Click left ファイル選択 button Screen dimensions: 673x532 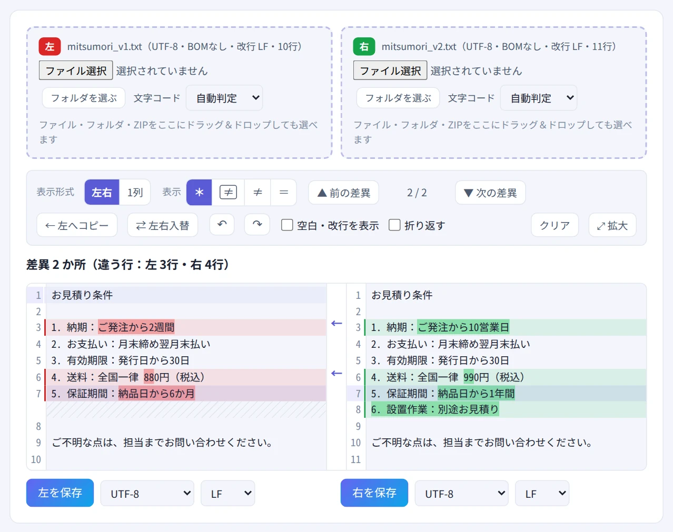coord(76,71)
